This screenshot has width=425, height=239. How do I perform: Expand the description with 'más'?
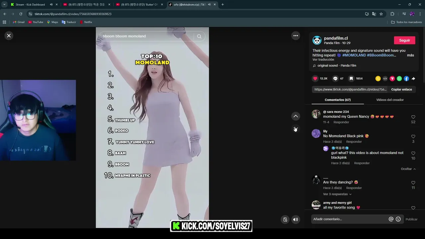click(410, 55)
